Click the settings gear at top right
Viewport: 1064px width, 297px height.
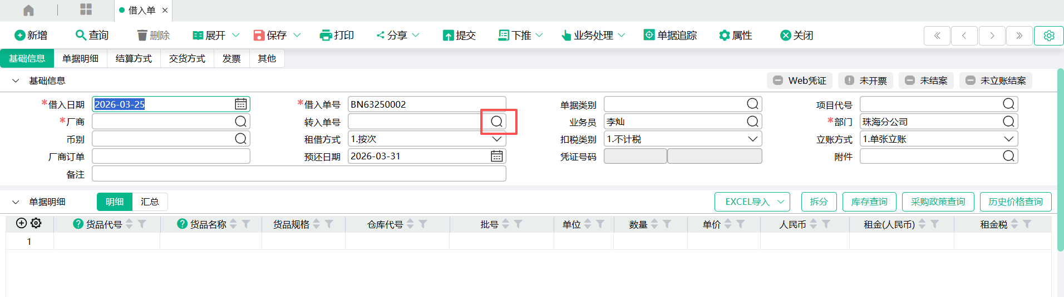1048,36
